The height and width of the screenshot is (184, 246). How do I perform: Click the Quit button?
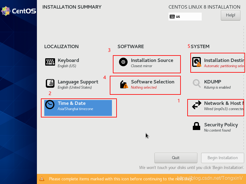pyautogui.click(x=176, y=158)
